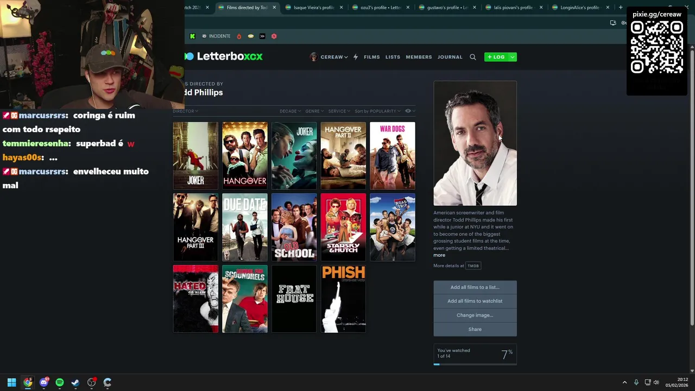Viewport: 695px width, 391px height.
Task: Click the browser install app icon
Action: [613, 23]
